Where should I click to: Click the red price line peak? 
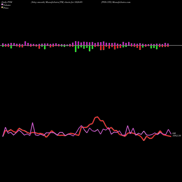coord(98,117)
